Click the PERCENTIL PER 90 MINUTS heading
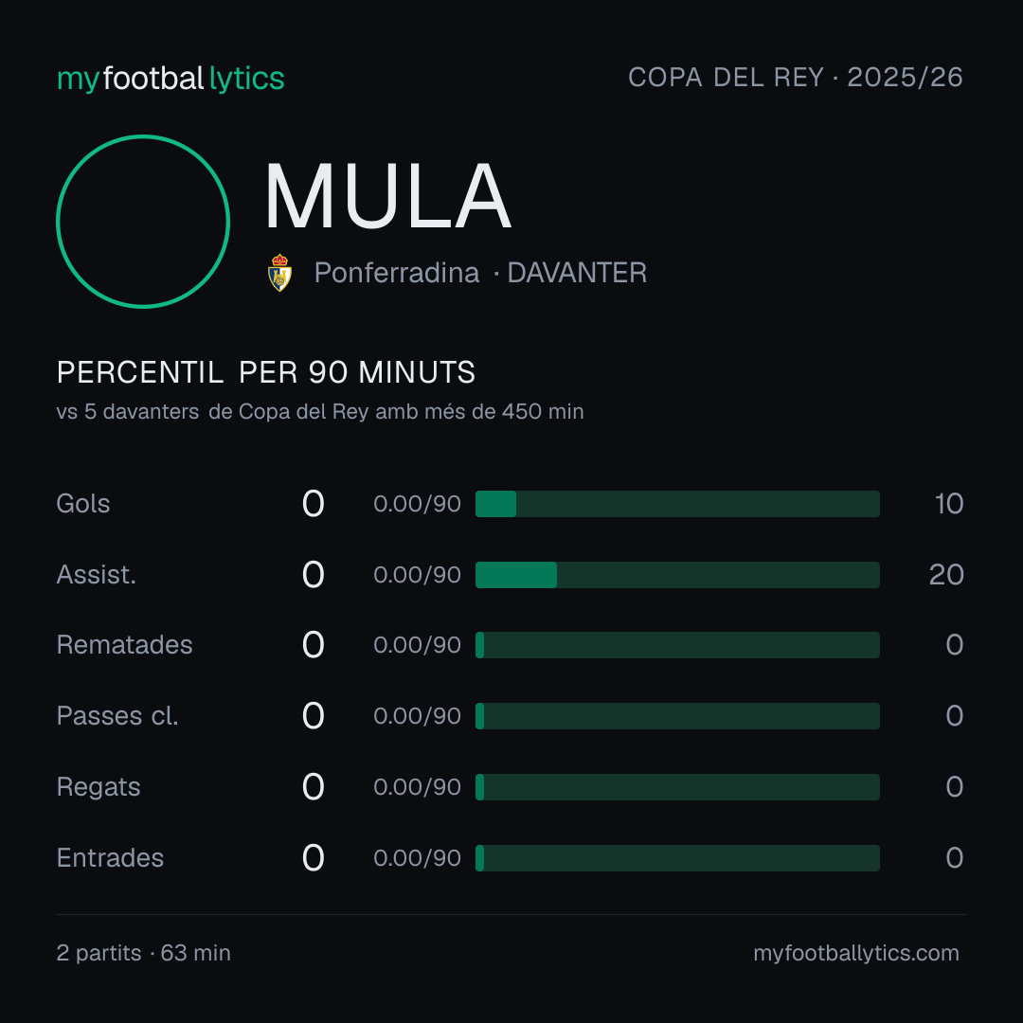 [x=265, y=372]
